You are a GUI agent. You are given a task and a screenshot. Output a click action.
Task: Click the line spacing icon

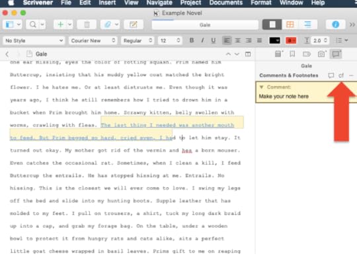pyautogui.click(x=307, y=40)
